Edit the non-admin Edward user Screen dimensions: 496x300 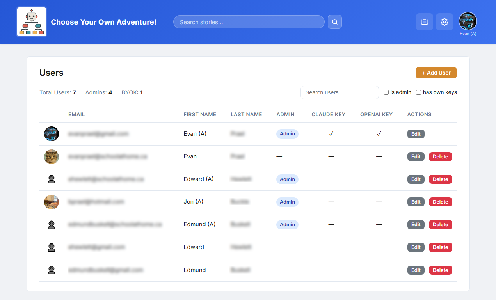pyautogui.click(x=416, y=247)
